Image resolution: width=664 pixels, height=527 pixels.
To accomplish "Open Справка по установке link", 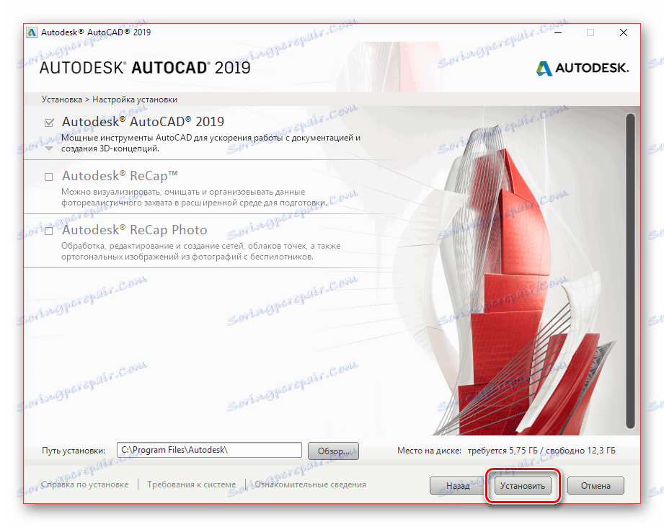I will [84, 484].
